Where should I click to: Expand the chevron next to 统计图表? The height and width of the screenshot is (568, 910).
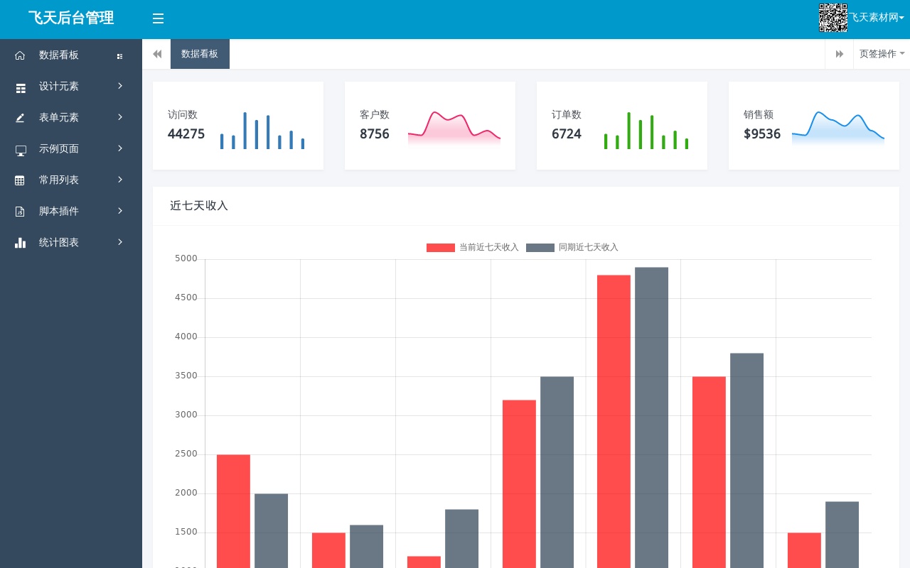(x=120, y=242)
